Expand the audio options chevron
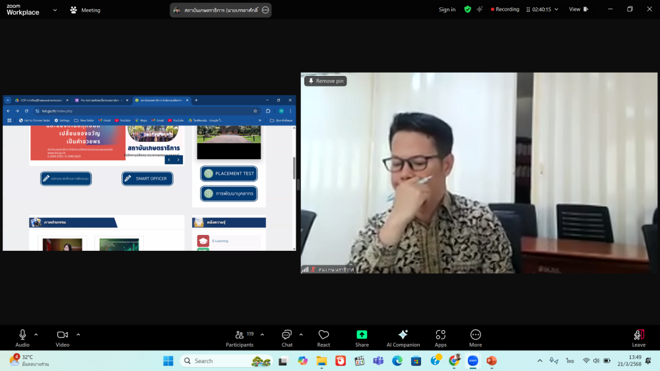Screen dimensions: 660x371 pyautogui.click(x=36, y=334)
